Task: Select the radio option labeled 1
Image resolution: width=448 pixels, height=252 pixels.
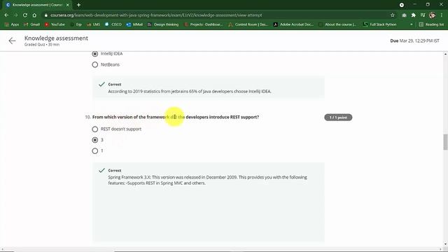Action: (x=95, y=151)
